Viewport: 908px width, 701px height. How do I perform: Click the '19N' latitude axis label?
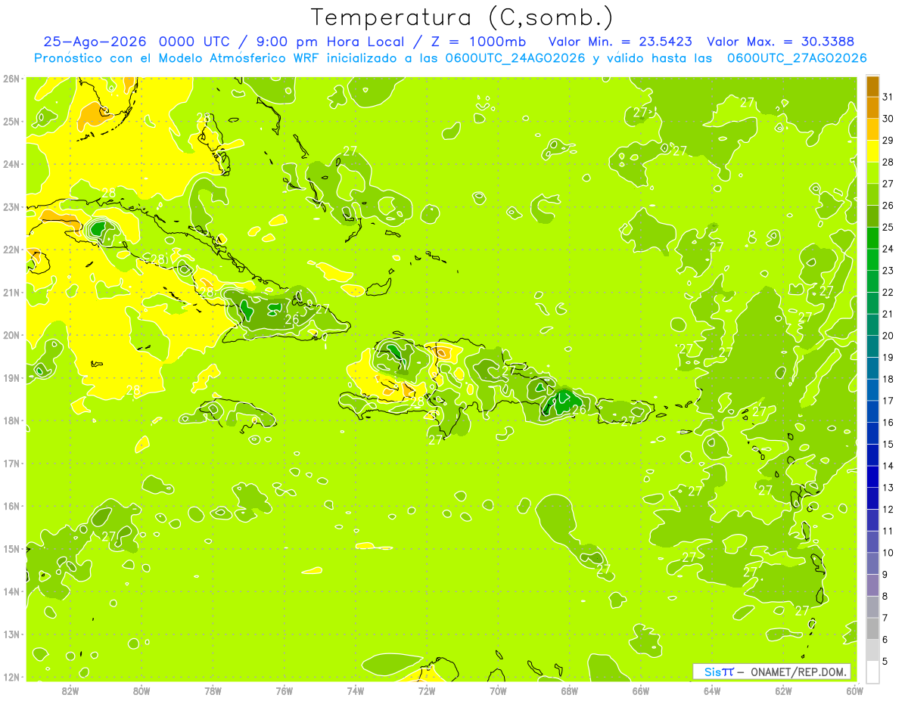(x=11, y=377)
